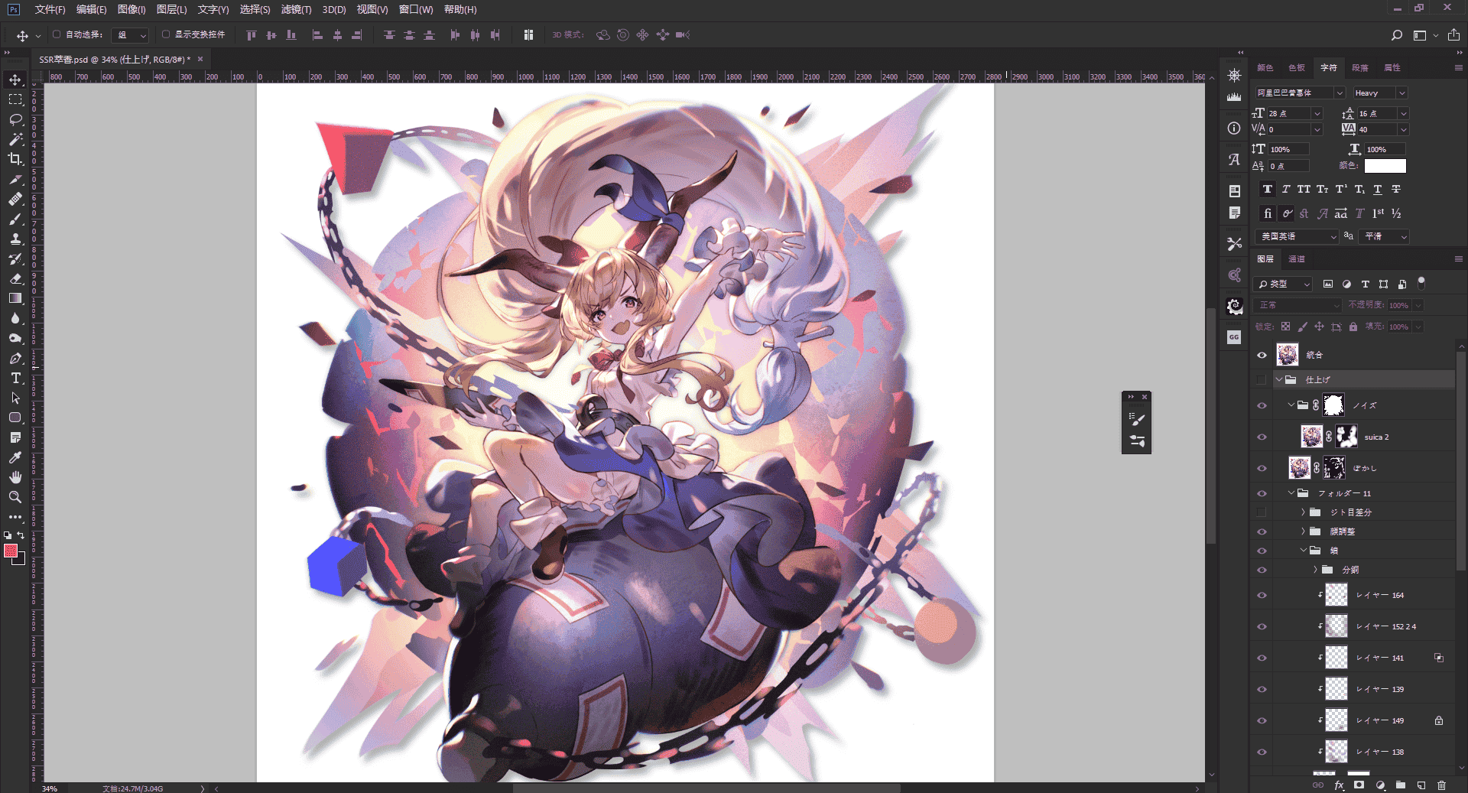
Task: Select the Gradient tool
Action: (15, 298)
